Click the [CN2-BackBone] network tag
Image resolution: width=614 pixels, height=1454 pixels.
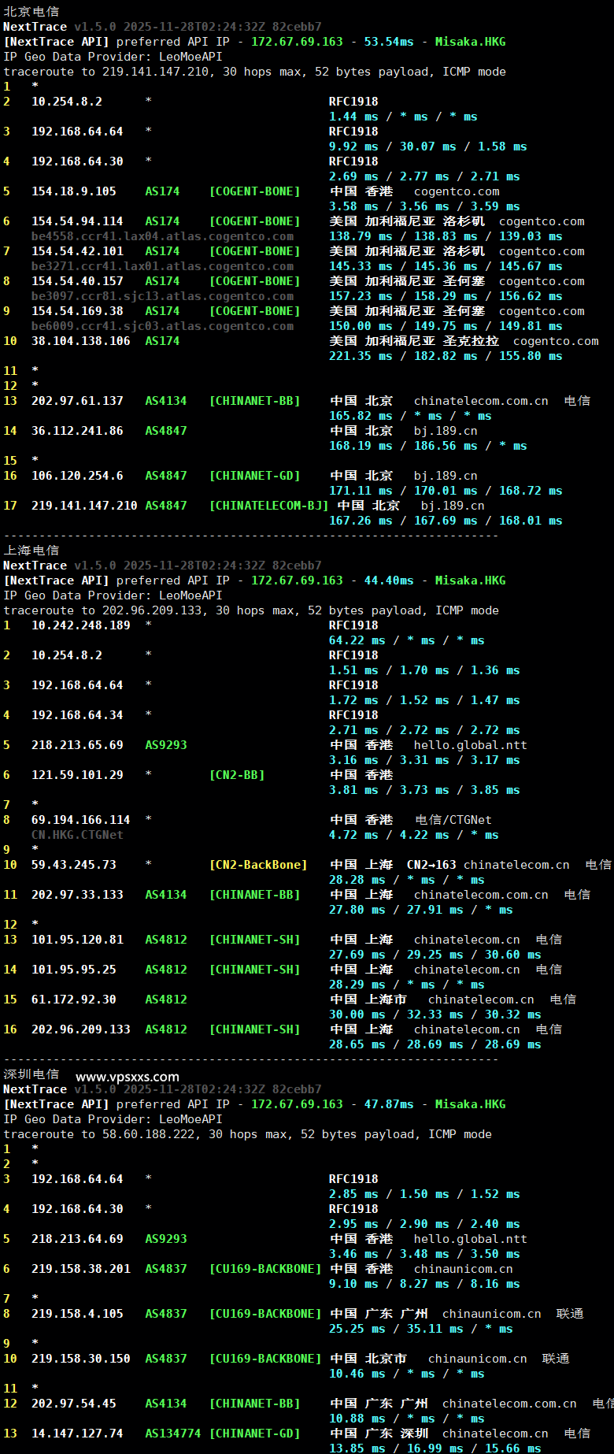(x=258, y=865)
